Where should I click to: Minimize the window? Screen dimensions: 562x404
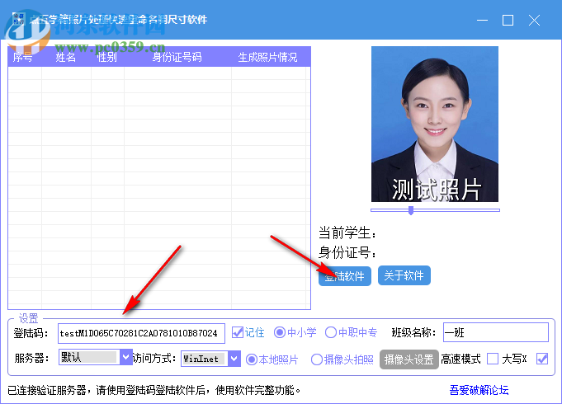click(x=482, y=20)
